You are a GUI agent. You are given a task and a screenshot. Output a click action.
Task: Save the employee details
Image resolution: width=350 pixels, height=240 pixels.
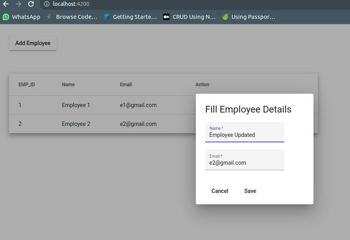pyautogui.click(x=250, y=191)
